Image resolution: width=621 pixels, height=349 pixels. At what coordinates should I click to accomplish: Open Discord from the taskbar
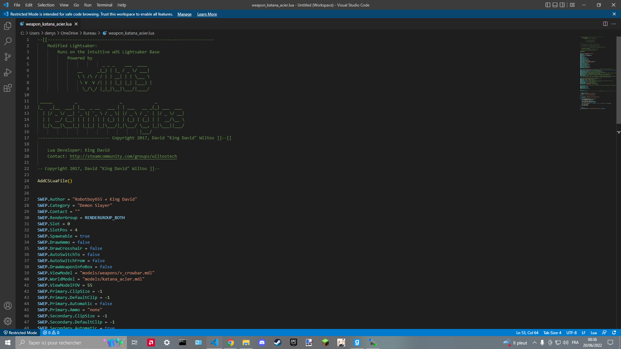coord(262,343)
